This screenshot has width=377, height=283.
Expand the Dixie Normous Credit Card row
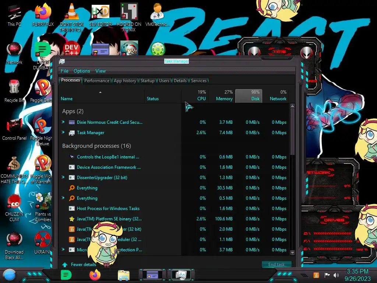(x=63, y=122)
